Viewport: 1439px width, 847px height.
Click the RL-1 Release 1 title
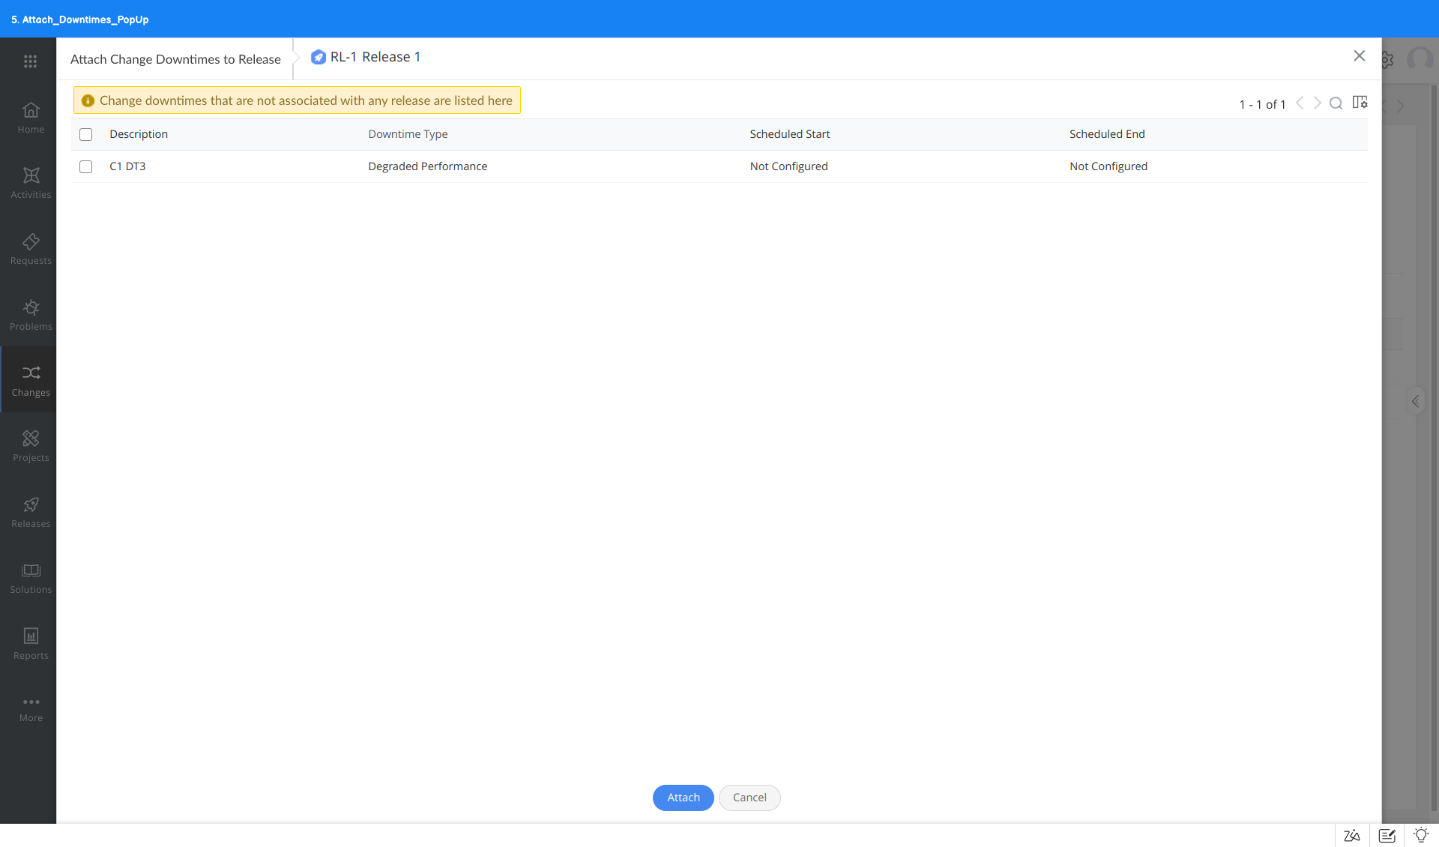(x=375, y=57)
